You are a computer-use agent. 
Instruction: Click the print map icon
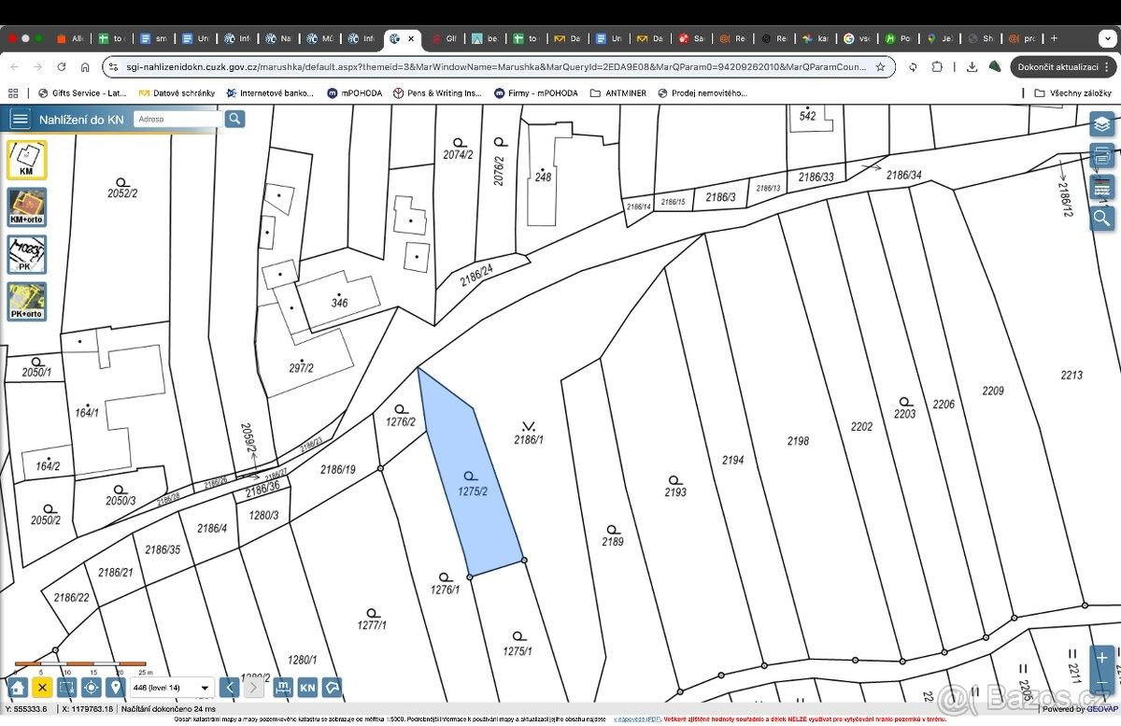click(1102, 155)
